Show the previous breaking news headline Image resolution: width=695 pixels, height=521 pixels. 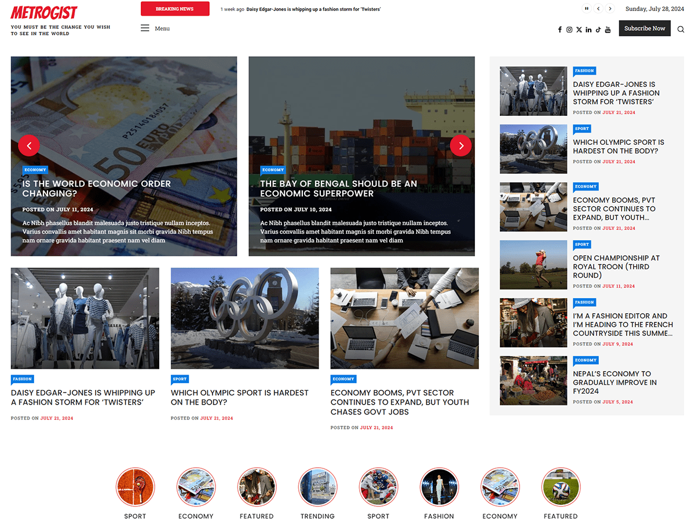[x=598, y=9]
